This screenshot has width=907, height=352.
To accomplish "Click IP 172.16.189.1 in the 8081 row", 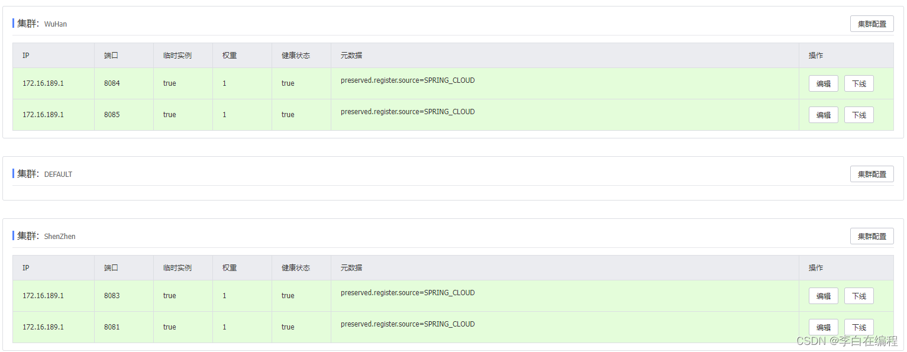I will coord(43,327).
